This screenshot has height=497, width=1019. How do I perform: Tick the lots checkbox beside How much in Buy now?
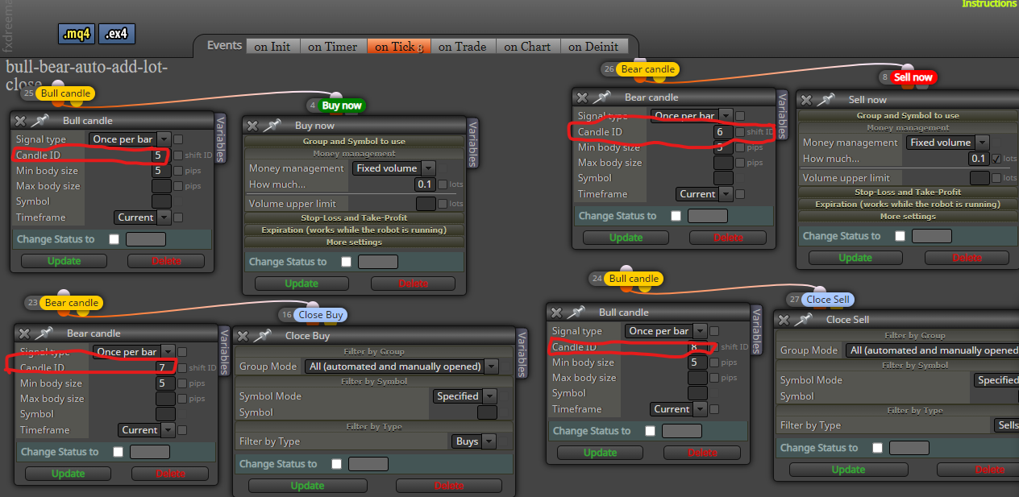443,184
